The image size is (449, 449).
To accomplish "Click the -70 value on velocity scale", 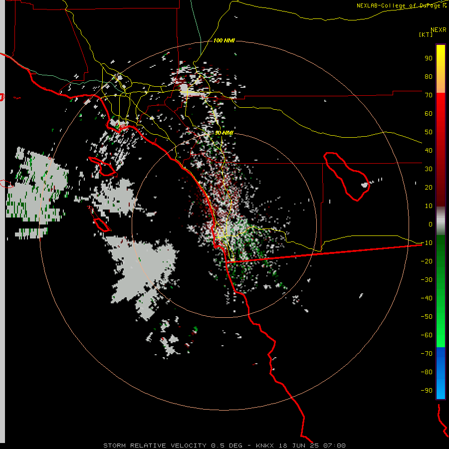I will tap(427, 354).
